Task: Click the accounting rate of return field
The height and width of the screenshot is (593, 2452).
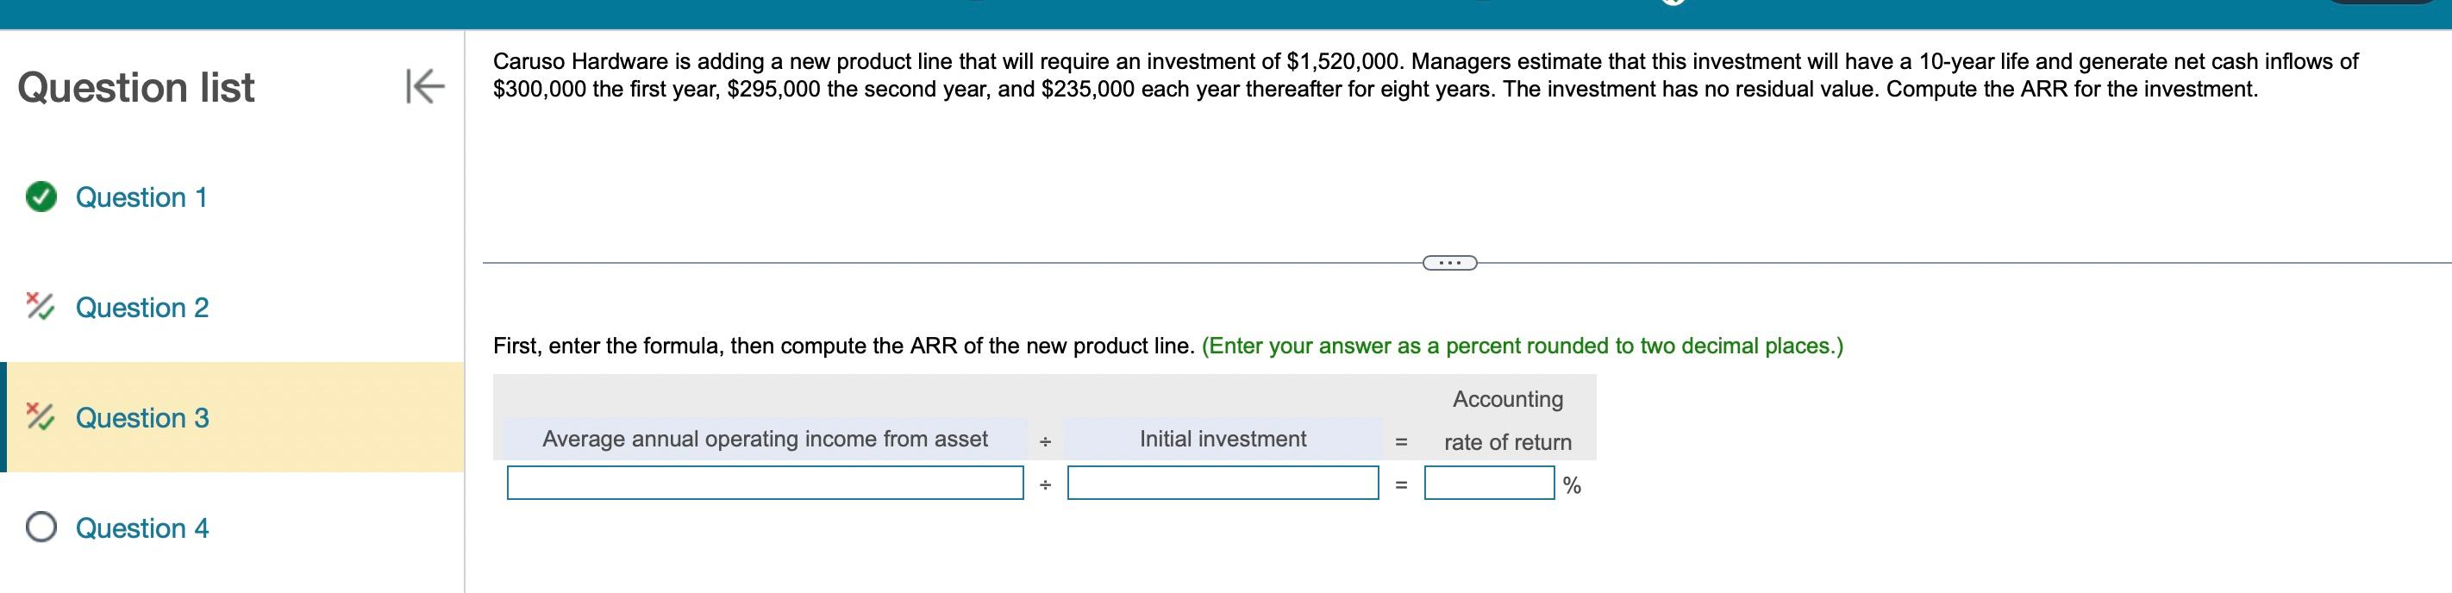Action: point(1488,483)
